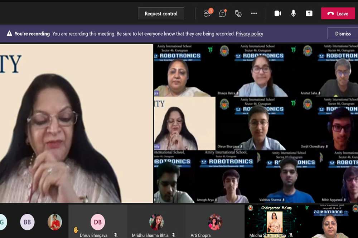Image resolution: width=358 pixels, height=238 pixels.
Task: Select the BB initials avatar
Action: click(28, 222)
